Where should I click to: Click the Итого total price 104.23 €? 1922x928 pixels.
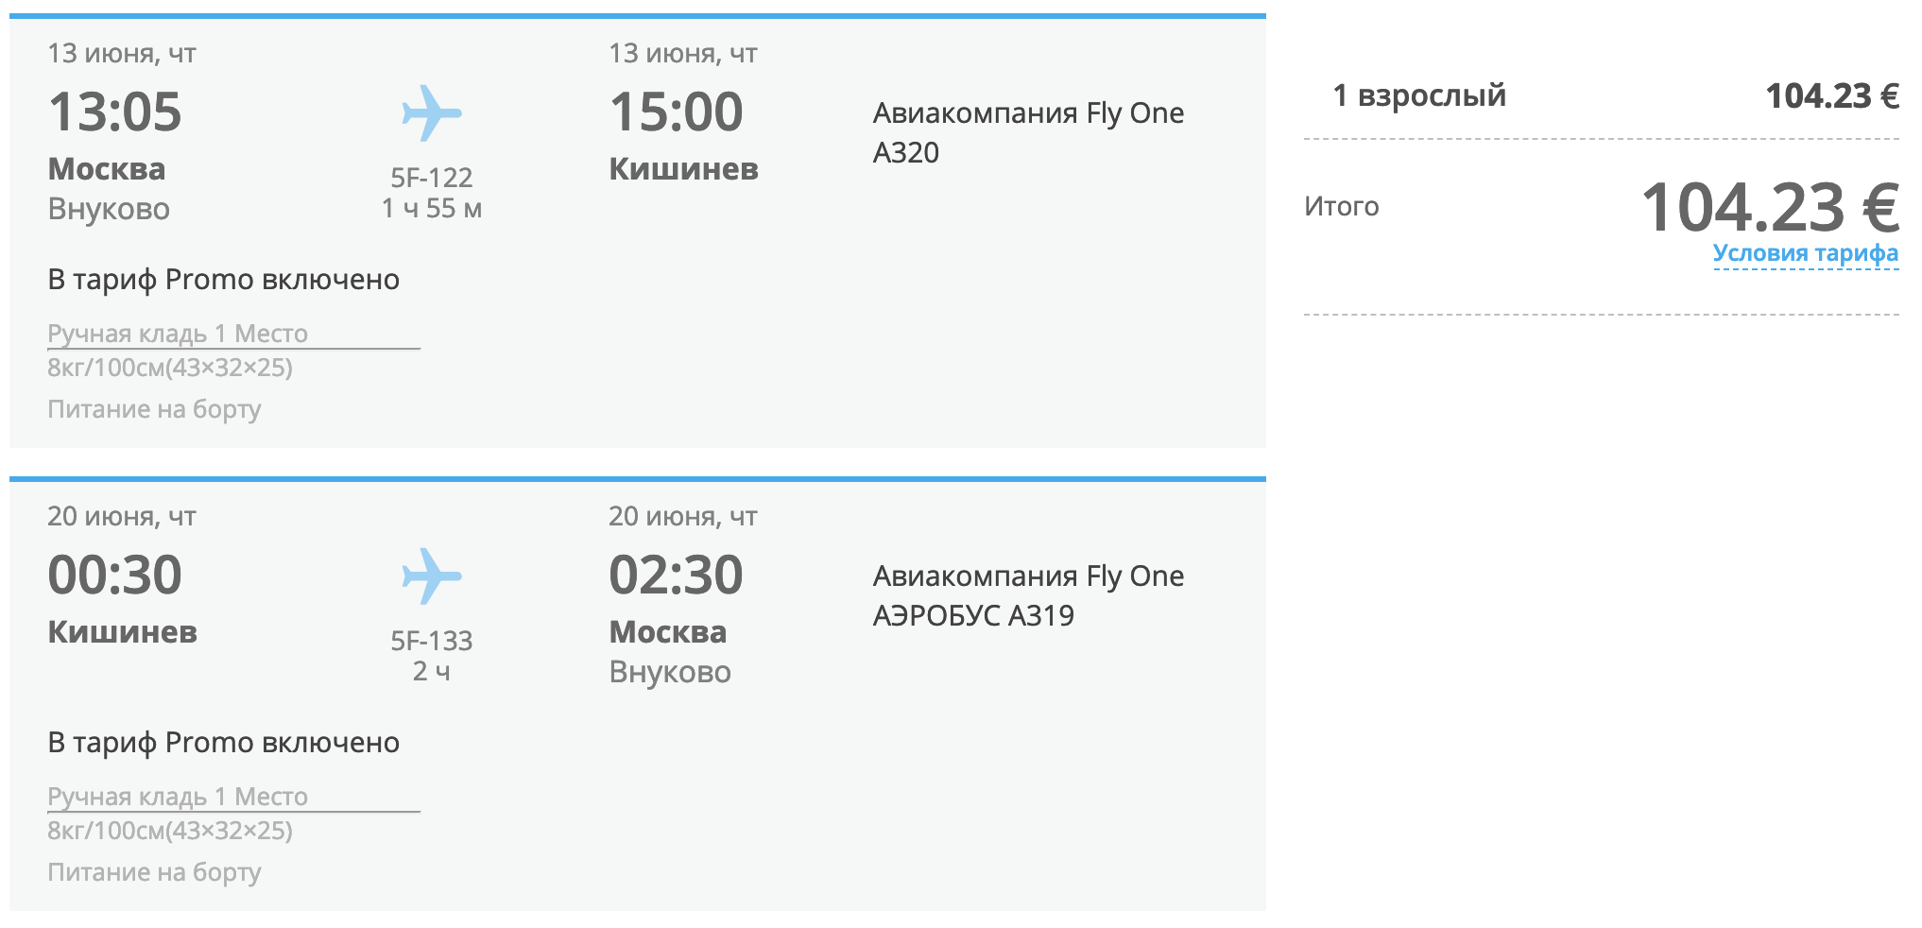pos(1770,207)
